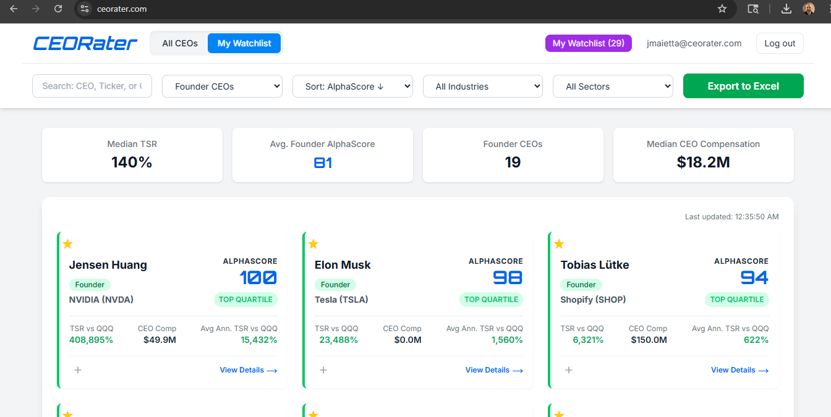This screenshot has width=831, height=417.
Task: Click Shopify (SHOP) company label
Action: (593, 300)
